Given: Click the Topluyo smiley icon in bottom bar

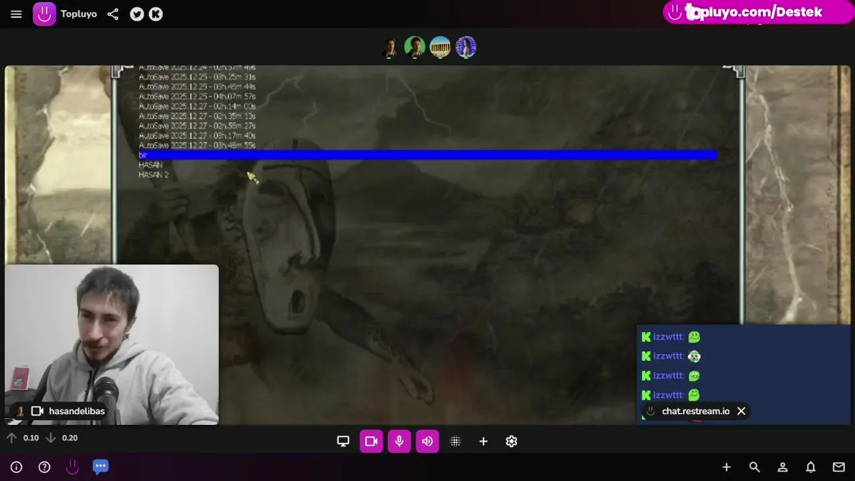Looking at the screenshot, I should (x=73, y=467).
